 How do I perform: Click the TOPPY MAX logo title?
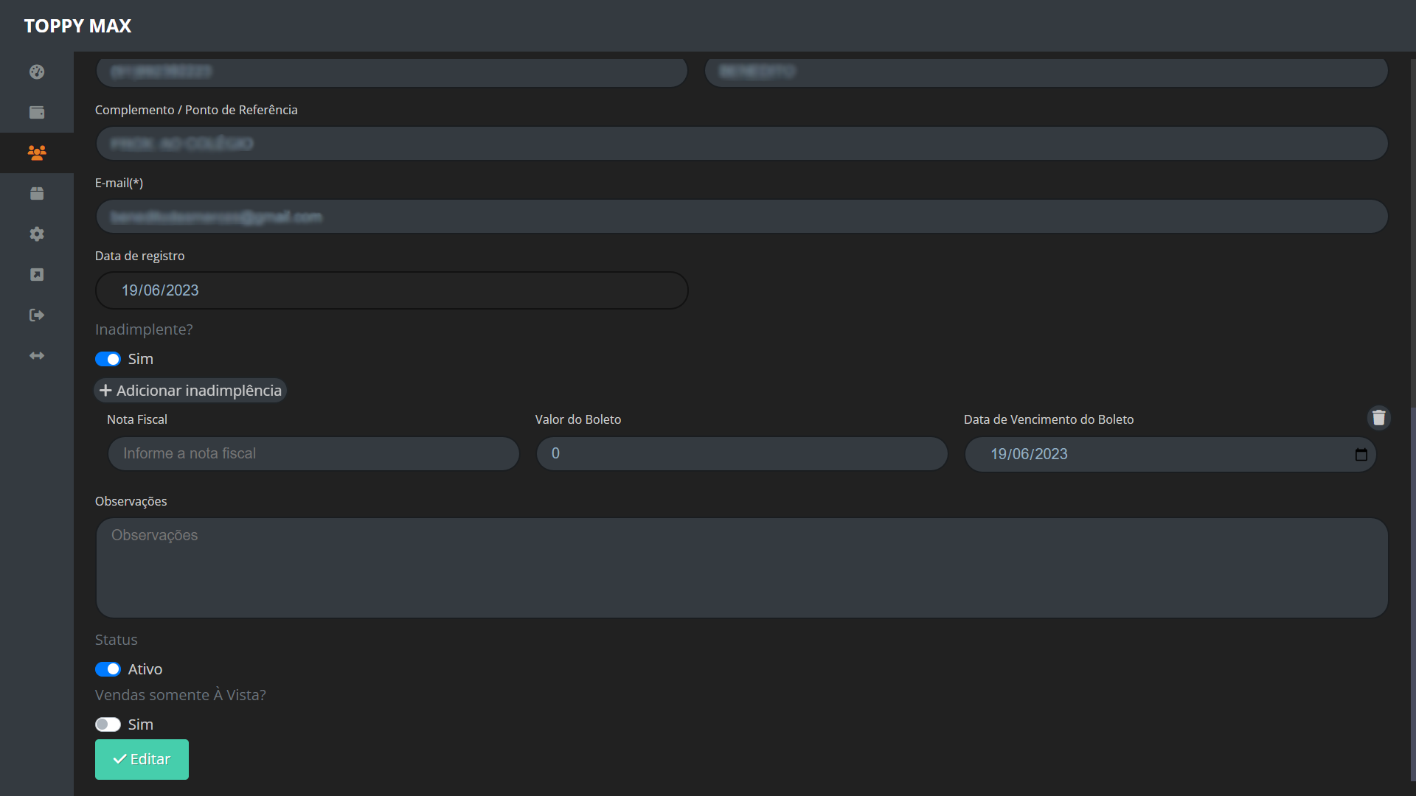[x=77, y=26]
